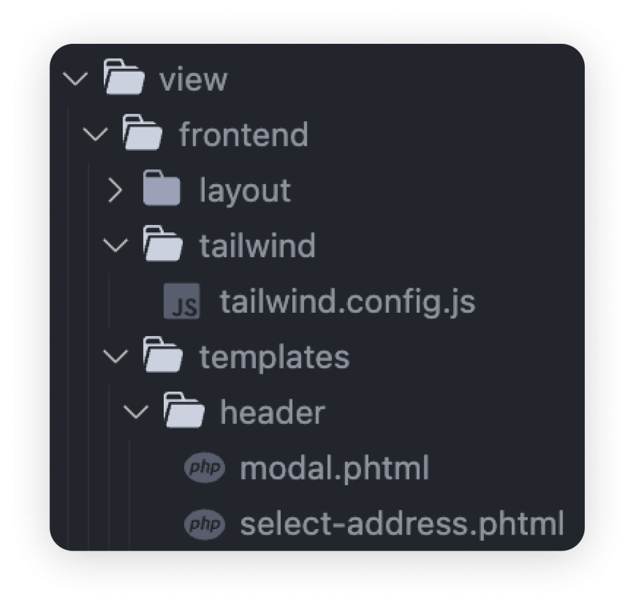Screen dimensions: 633x605
Task: Select the modal.phtml file name
Action: (334, 468)
